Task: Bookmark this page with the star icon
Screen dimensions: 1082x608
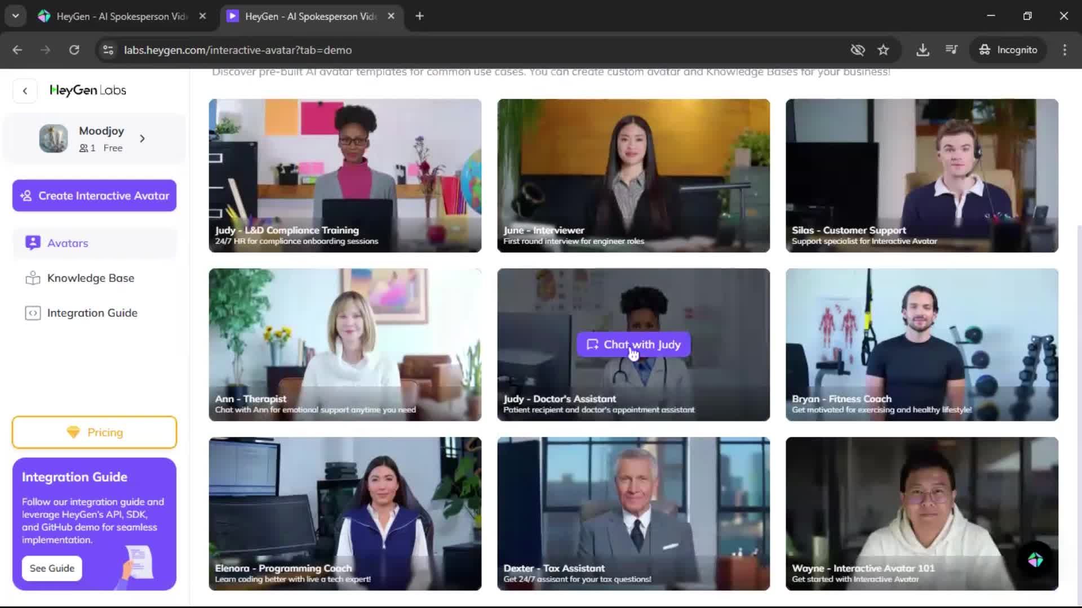Action: tap(883, 50)
